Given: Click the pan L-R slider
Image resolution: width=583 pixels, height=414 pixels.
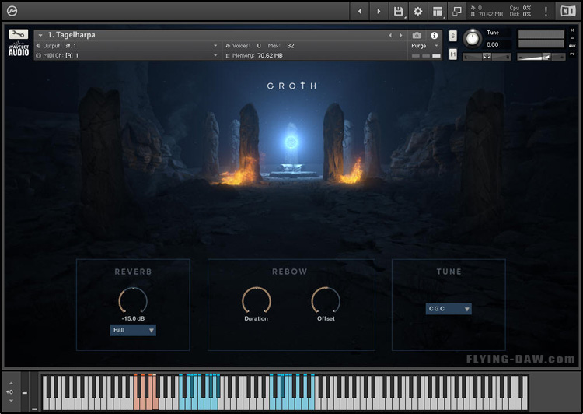Looking at the screenshot, I should click(487, 57).
